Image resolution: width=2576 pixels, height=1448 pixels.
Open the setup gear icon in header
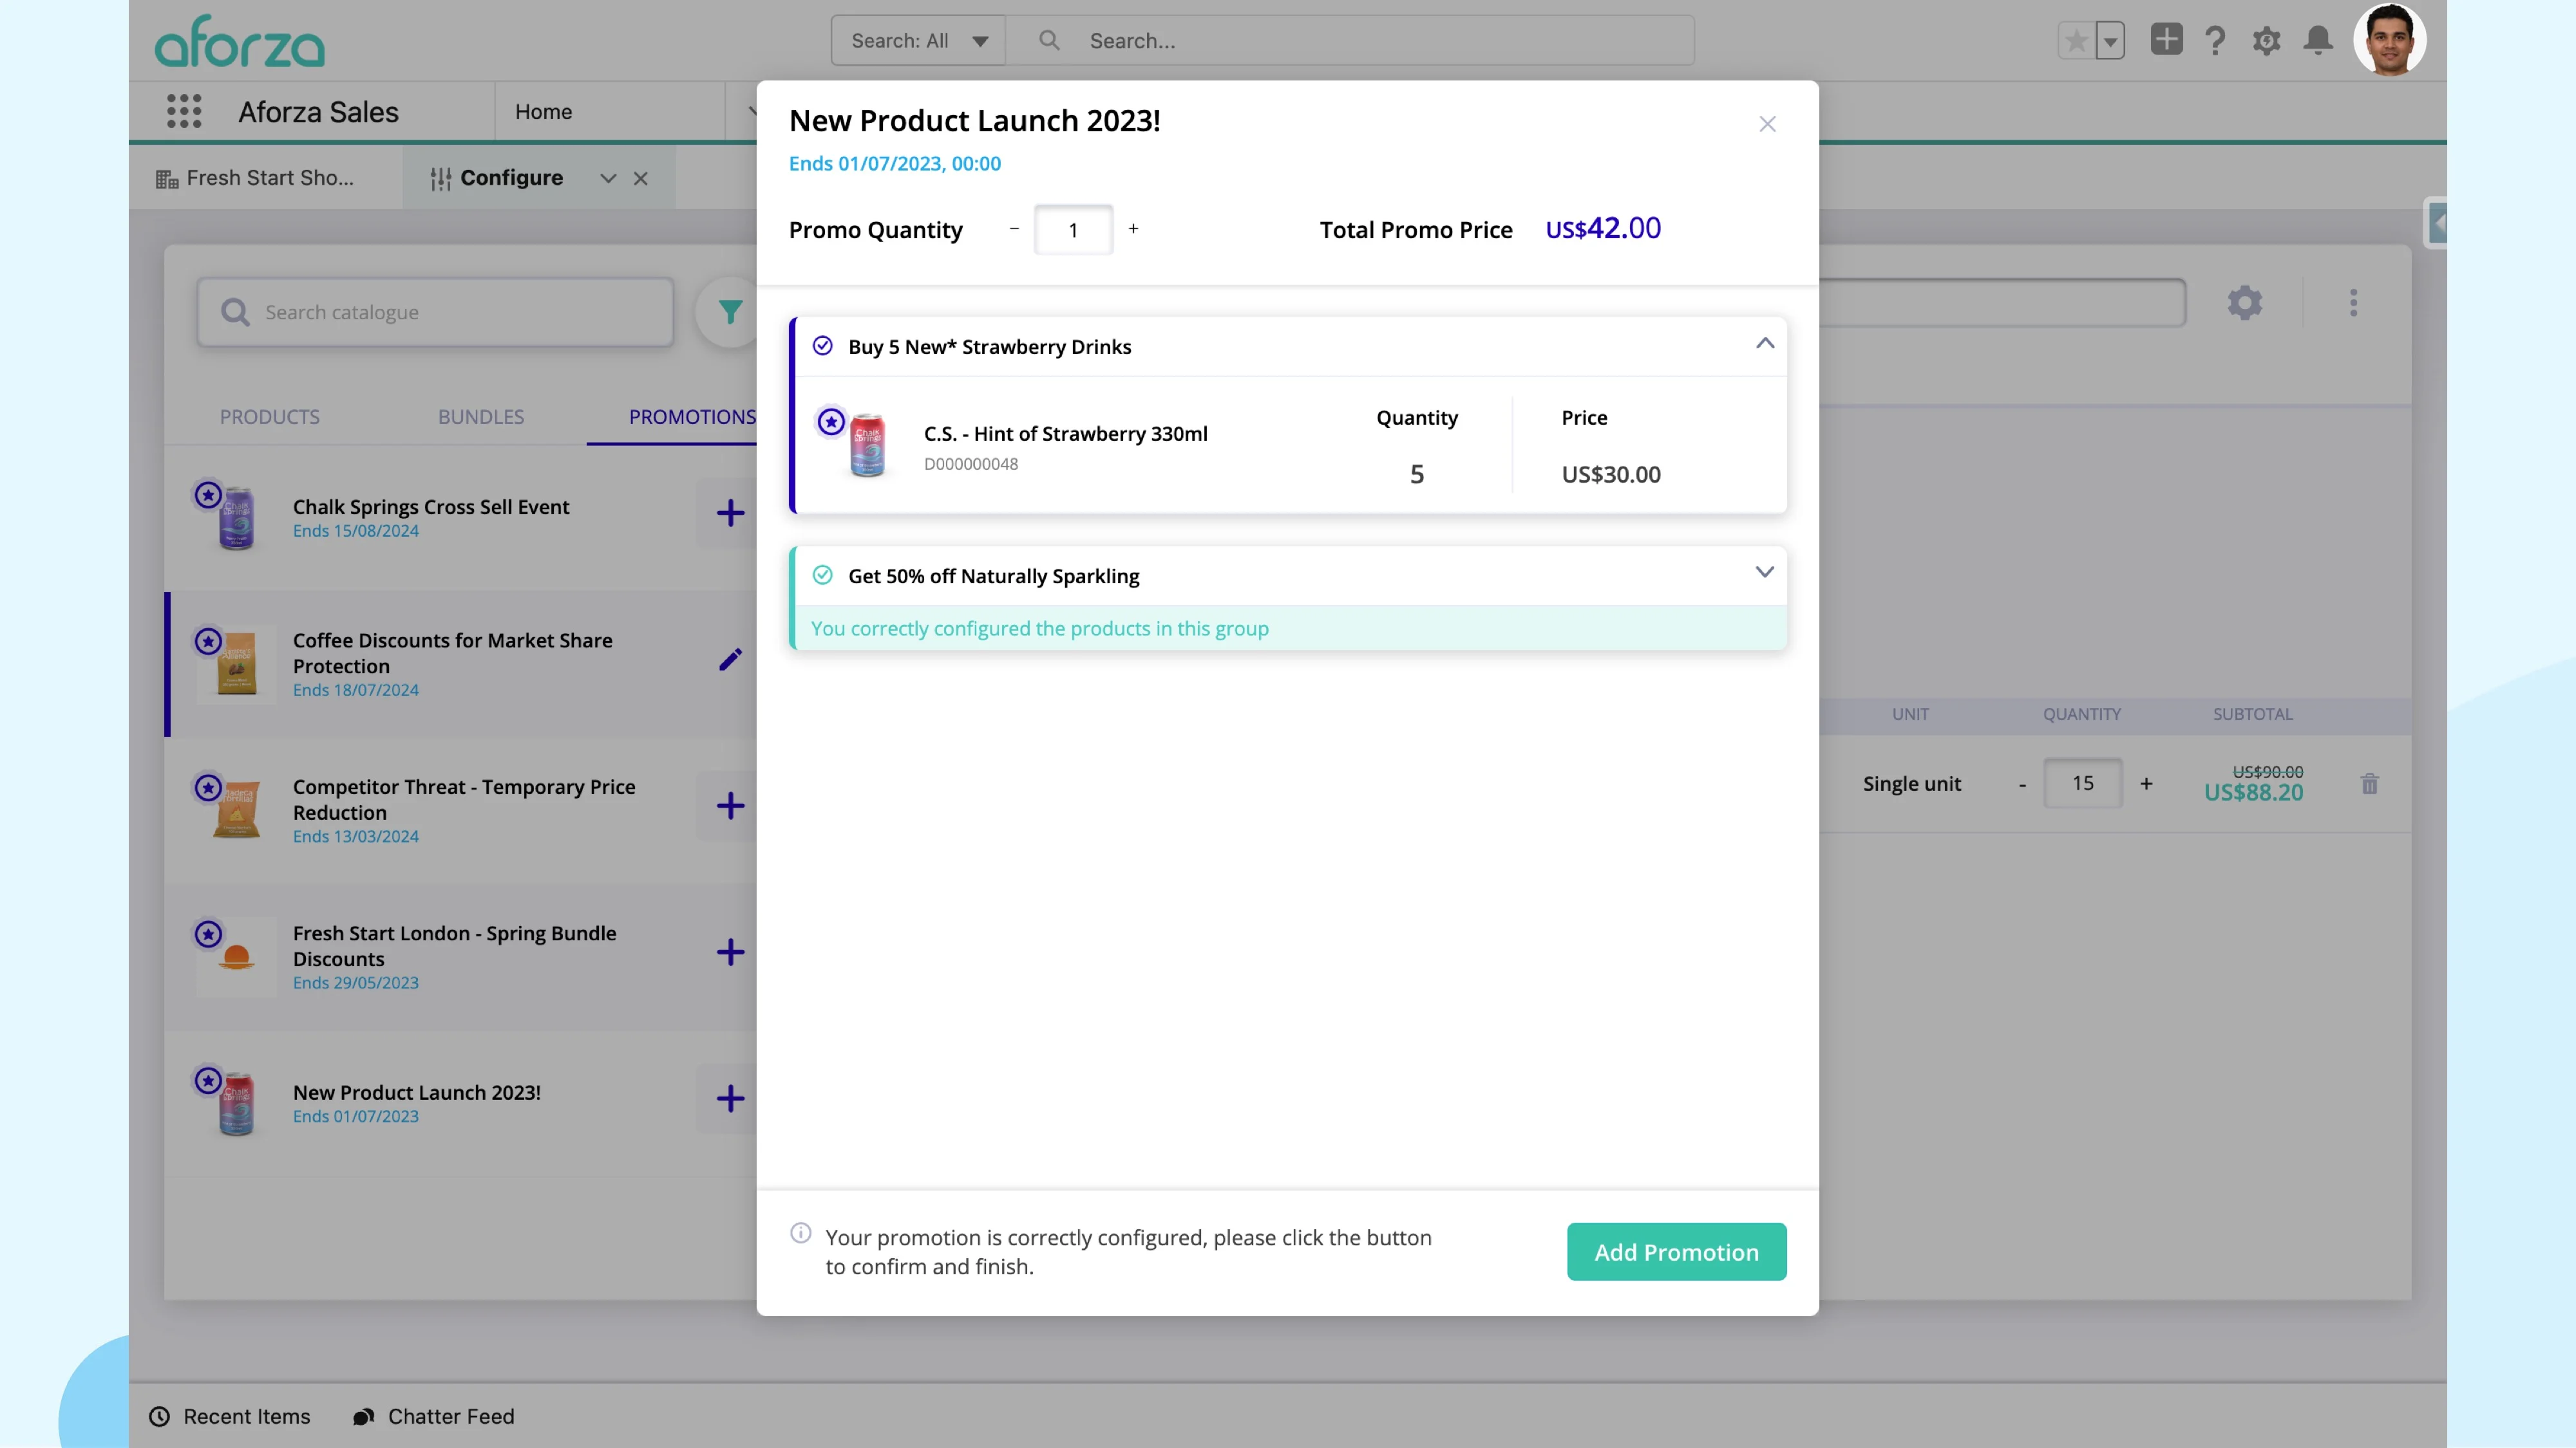pyautogui.click(x=2266, y=41)
